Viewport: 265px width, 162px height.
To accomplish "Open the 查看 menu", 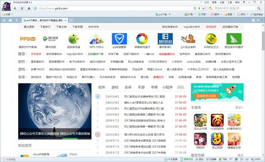I will point(214,2).
